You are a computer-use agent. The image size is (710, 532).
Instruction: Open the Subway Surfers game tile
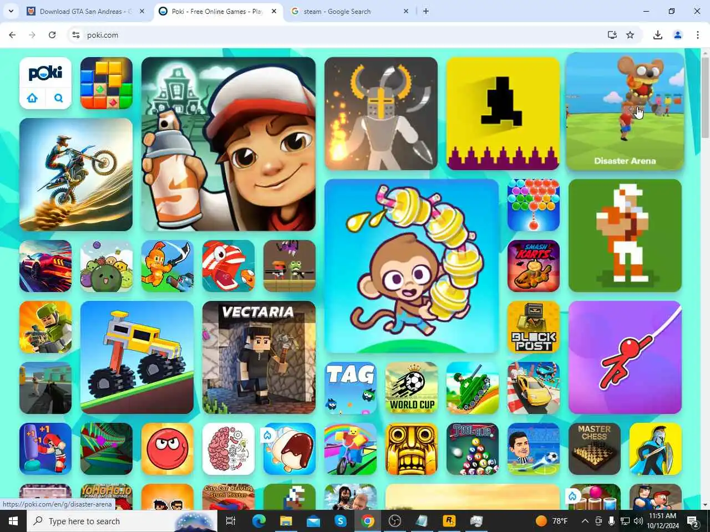[229, 144]
